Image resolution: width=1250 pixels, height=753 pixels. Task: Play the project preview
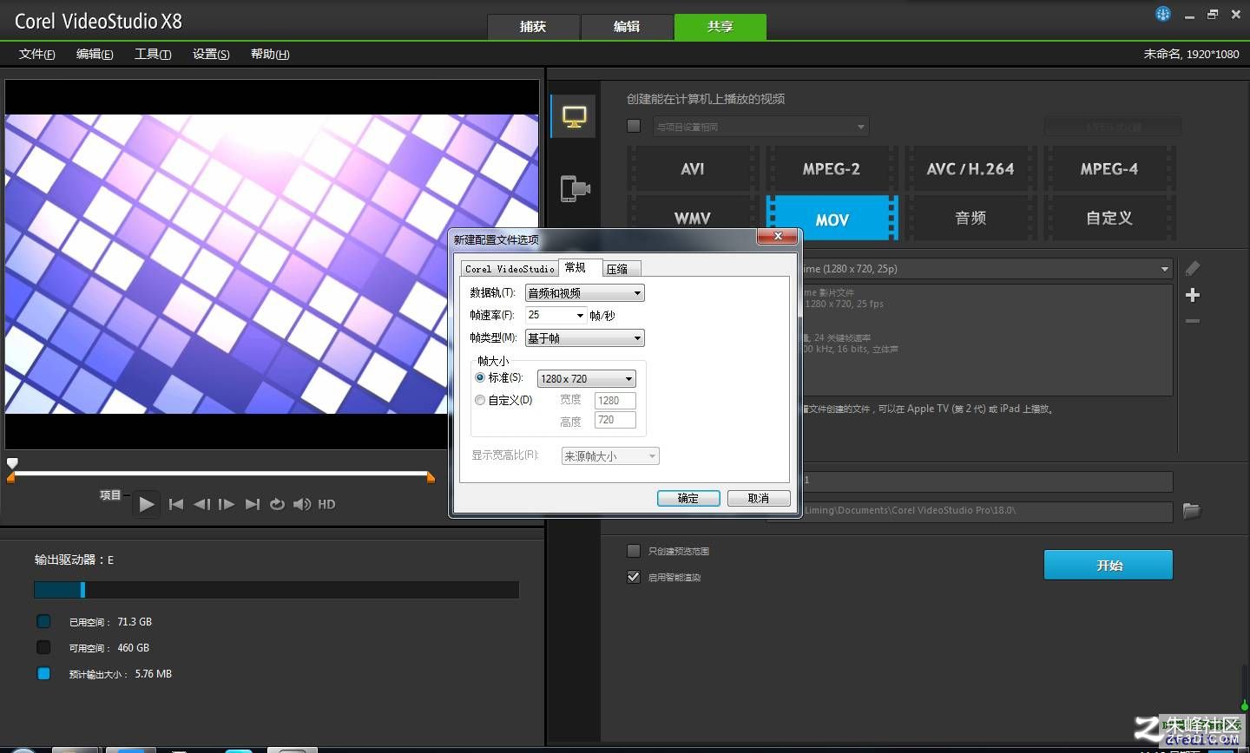click(x=146, y=504)
